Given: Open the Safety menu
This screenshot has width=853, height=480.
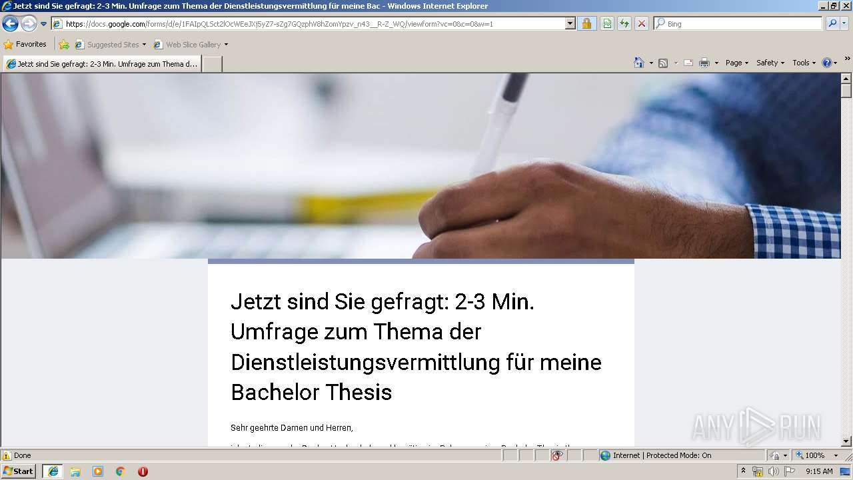Looking at the screenshot, I should pos(770,63).
